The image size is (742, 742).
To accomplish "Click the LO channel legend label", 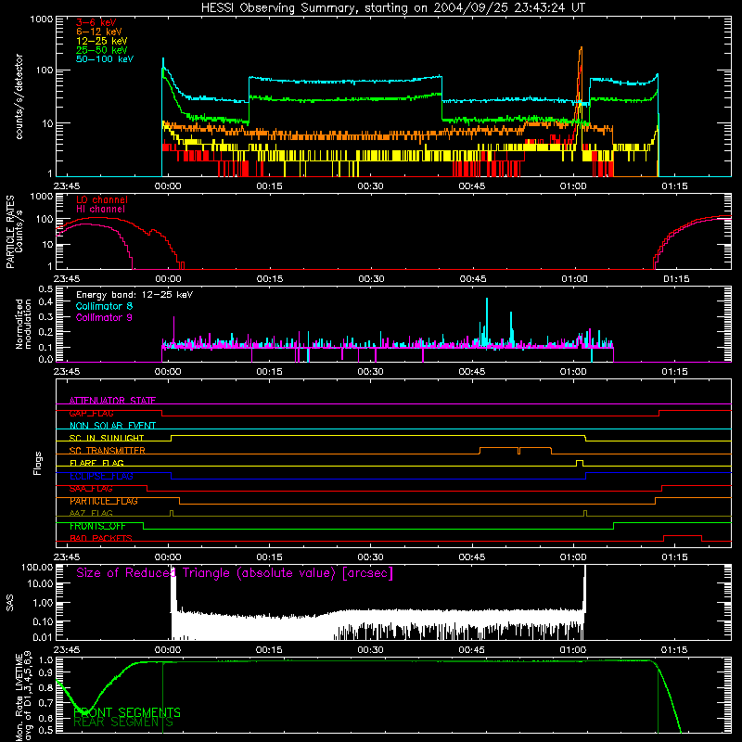I will click(x=102, y=199).
